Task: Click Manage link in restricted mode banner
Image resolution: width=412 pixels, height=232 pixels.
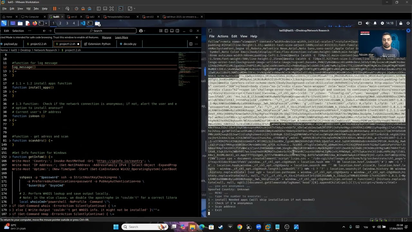Action: pos(107,37)
